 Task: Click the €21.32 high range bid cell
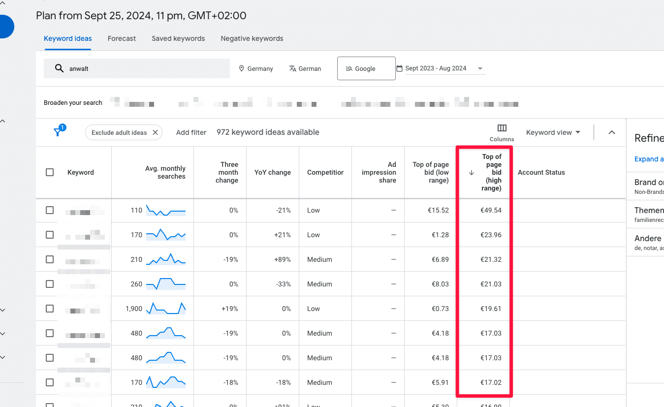tap(491, 259)
